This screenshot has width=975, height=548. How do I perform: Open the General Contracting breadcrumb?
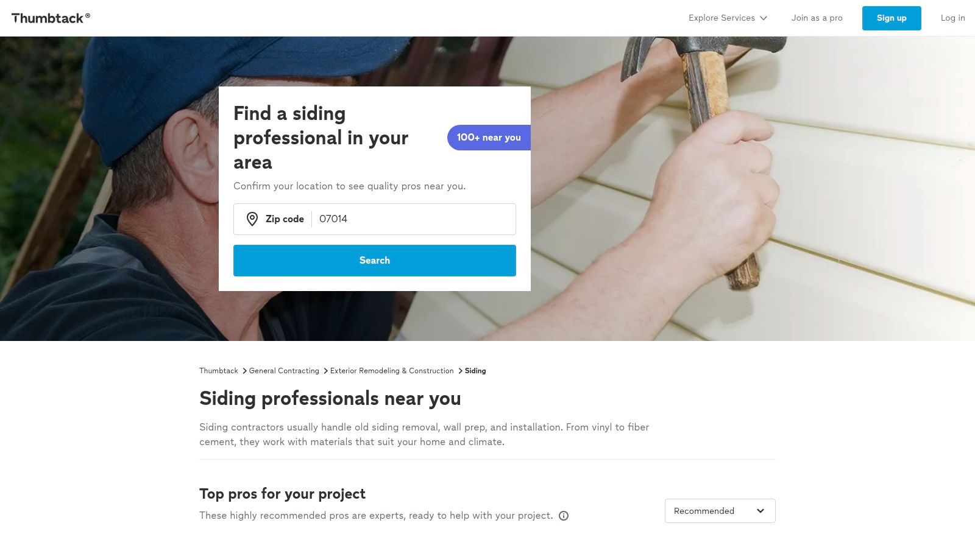pyautogui.click(x=284, y=371)
